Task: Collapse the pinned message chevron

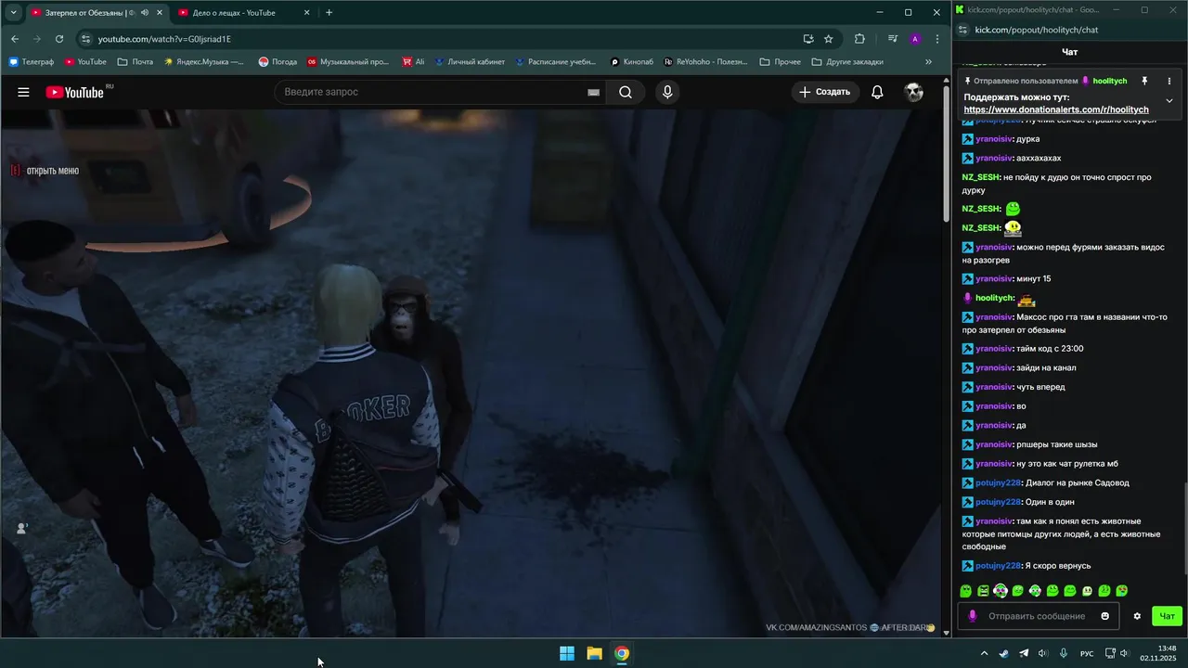Action: [x=1169, y=100]
